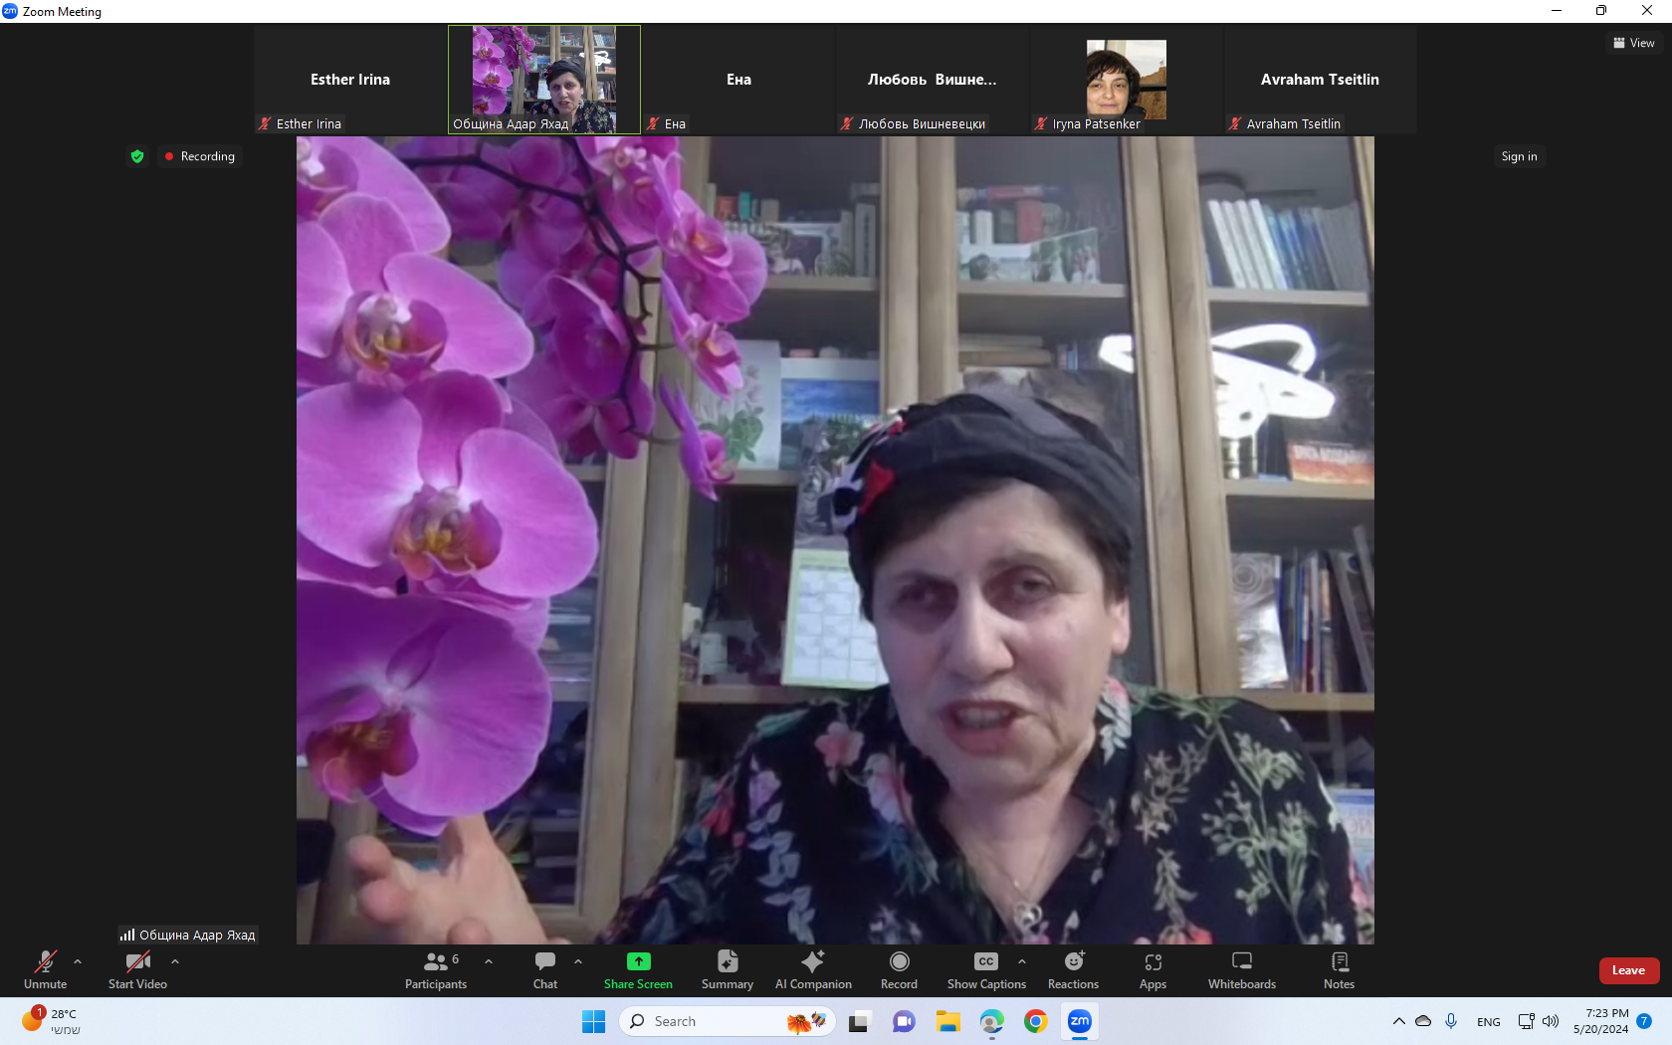1672x1045 pixels.
Task: Click the Record button icon
Action: click(x=899, y=961)
